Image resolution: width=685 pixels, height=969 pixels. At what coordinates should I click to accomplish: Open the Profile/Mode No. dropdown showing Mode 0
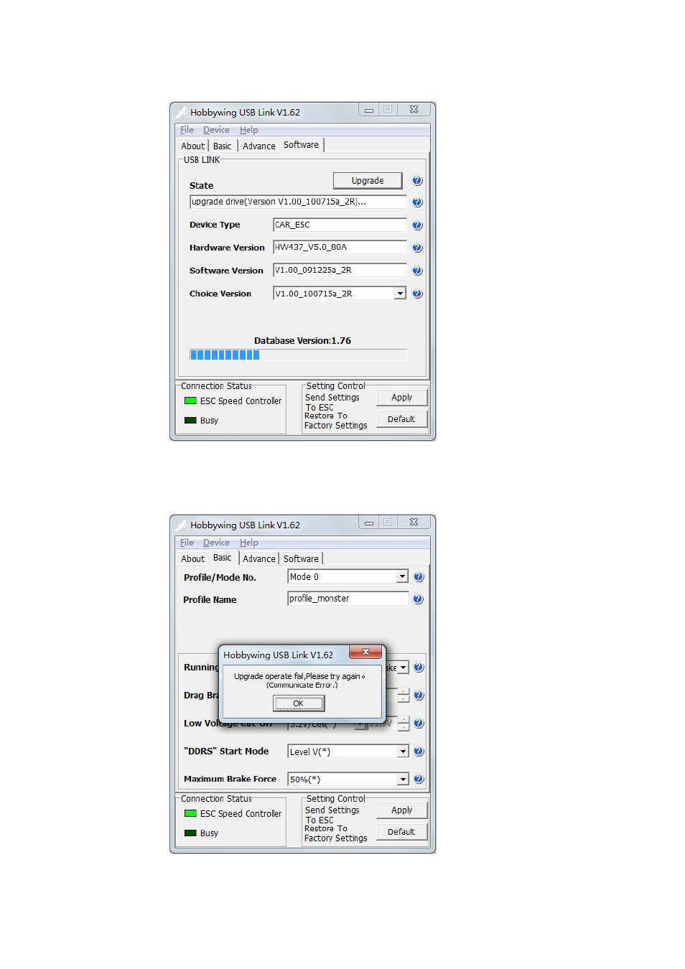(x=402, y=577)
